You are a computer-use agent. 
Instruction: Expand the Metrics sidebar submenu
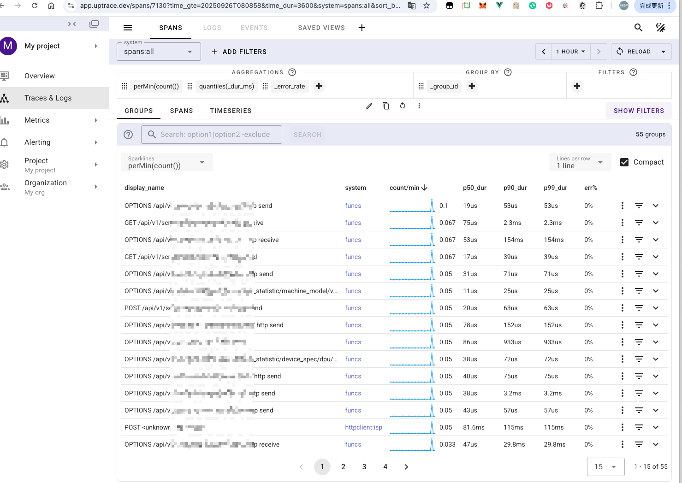click(x=96, y=120)
